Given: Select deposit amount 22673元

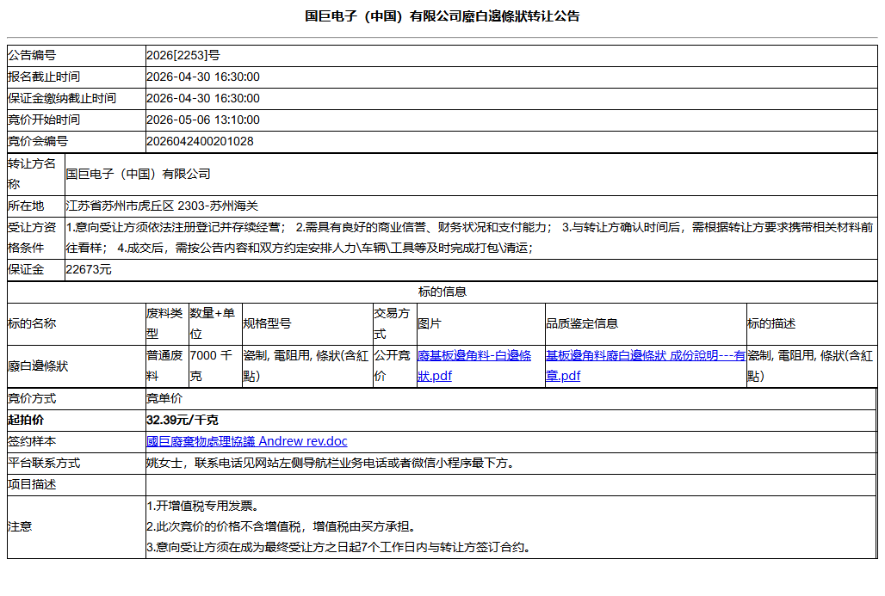Looking at the screenshot, I should click(x=89, y=269).
